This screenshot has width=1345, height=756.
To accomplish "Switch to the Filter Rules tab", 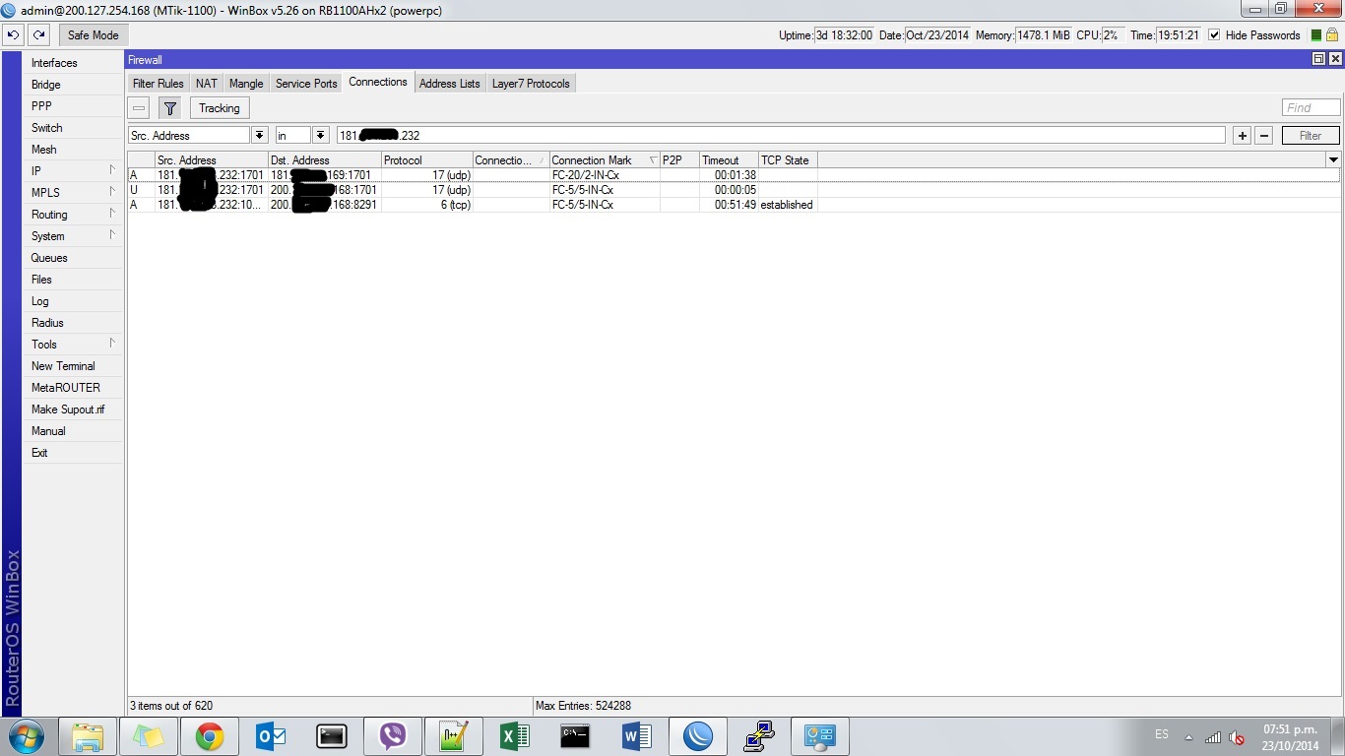I will (158, 84).
